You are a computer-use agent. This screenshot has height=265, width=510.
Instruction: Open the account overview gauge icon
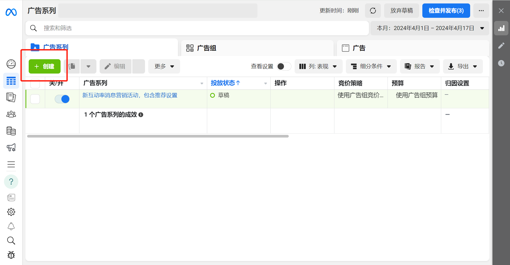[11, 64]
